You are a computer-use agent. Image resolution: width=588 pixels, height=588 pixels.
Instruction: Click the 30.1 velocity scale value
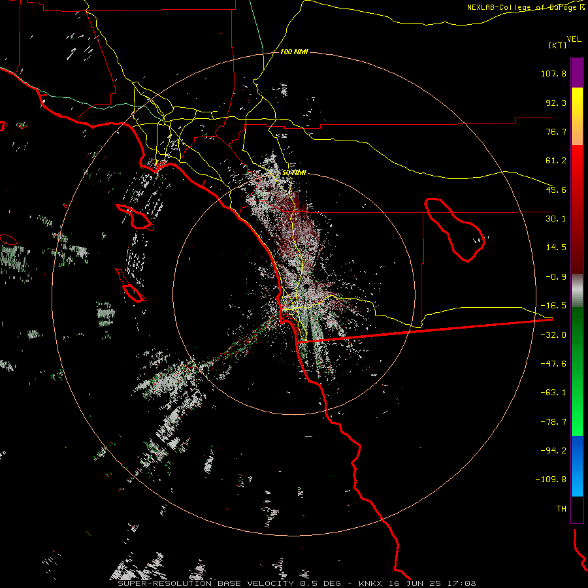556,219
